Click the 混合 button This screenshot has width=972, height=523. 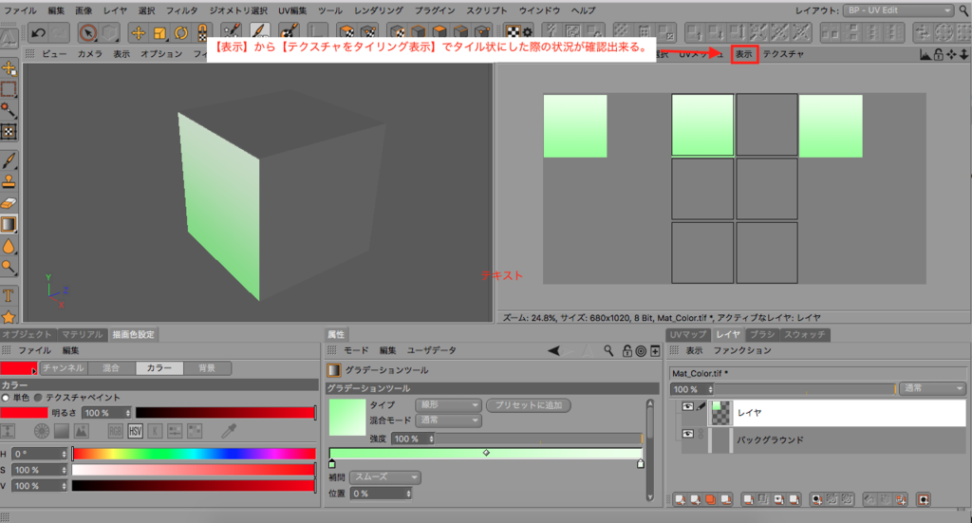pyautogui.click(x=111, y=368)
